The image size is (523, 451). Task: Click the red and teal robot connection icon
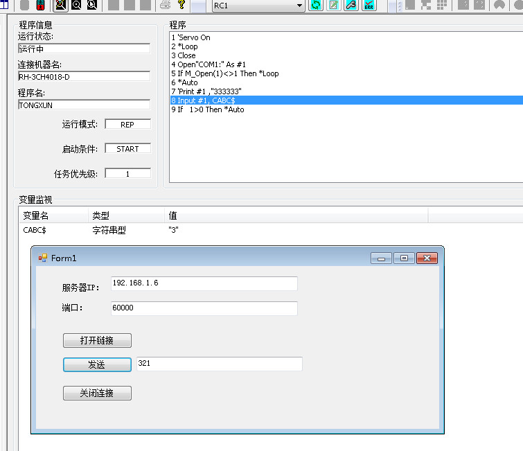point(41,6)
